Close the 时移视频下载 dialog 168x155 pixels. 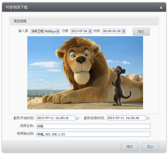(161, 8)
